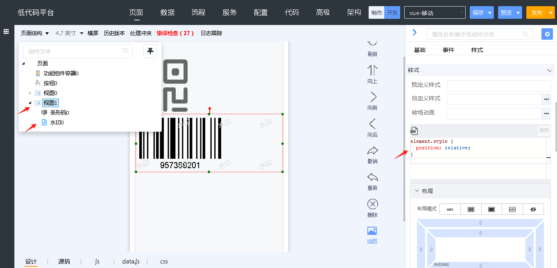Image resolution: width=557 pixels, height=268 pixels.
Task: Collapse the property panel with blue chevron
Action: click(414, 32)
